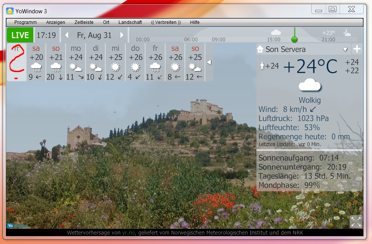Click 09:00 on the timeline
The image size is (372, 244).
coord(219,39)
